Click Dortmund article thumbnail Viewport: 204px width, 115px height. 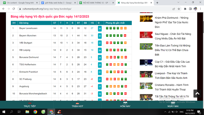point(146,19)
